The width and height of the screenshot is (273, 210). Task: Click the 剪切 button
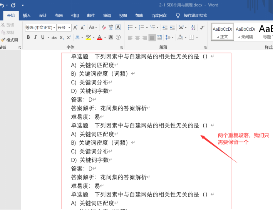click(x=8, y=25)
